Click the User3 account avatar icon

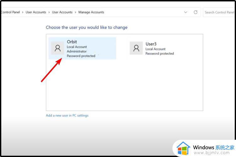[136, 48]
